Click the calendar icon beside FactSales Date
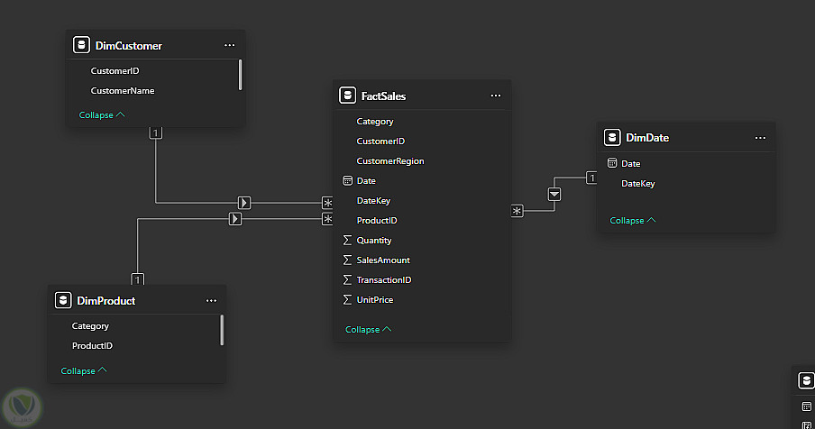Viewport: 815px width, 429px height. 348,181
